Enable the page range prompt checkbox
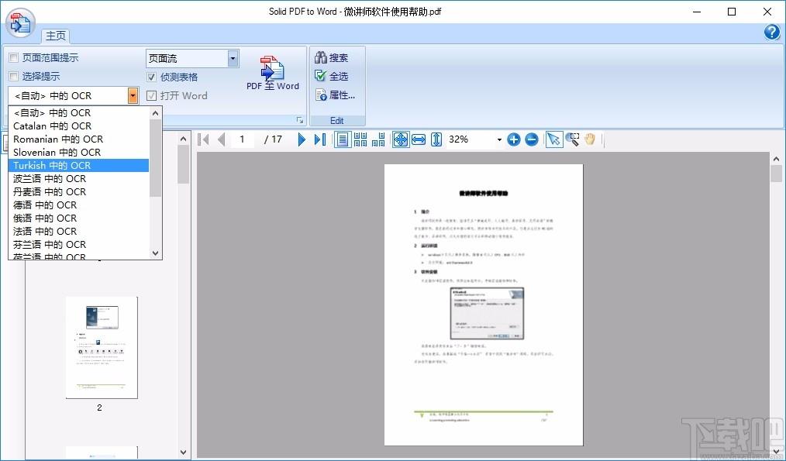The image size is (786, 461). click(13, 57)
